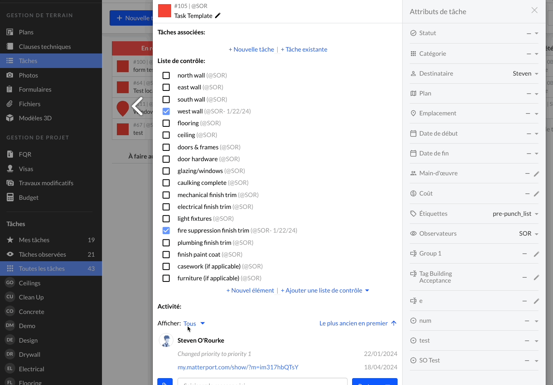Click the white back arrow chevron
This screenshot has width=553, height=385.
[x=137, y=106]
